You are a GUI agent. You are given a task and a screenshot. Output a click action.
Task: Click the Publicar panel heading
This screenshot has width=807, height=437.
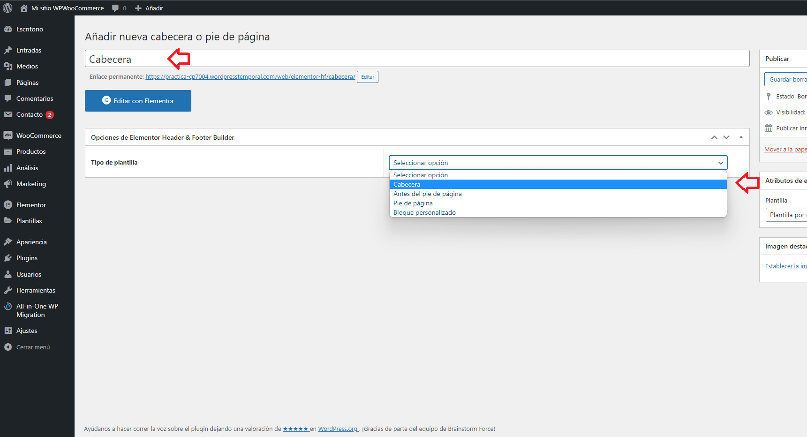777,59
